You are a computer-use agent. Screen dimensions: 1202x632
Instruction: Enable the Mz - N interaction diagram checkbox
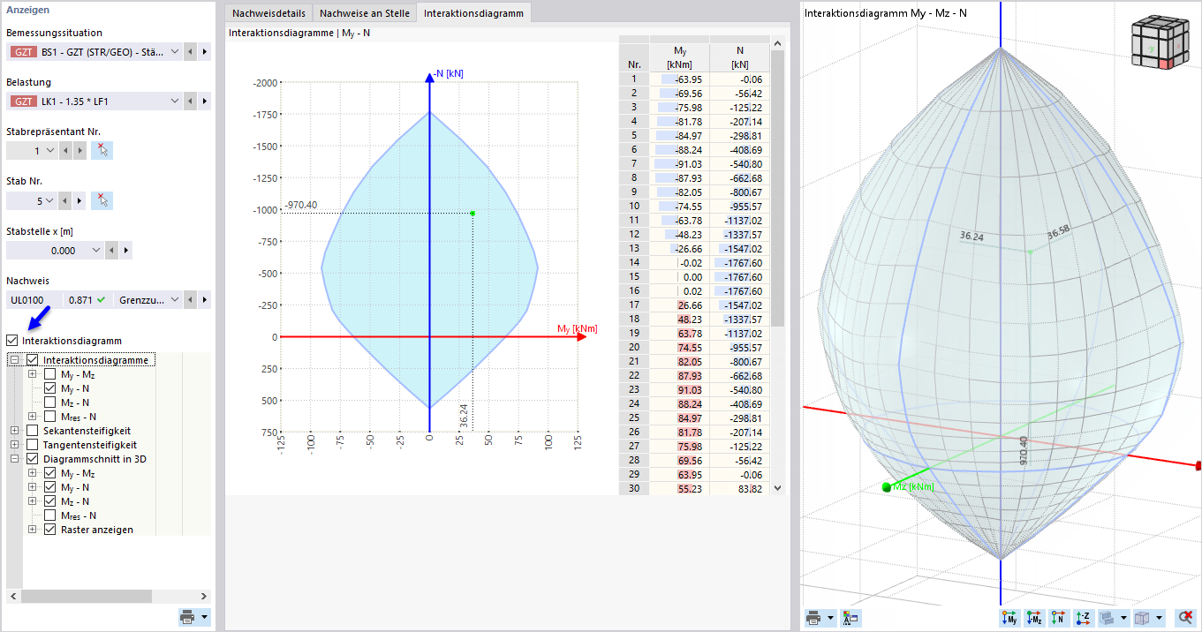point(50,403)
